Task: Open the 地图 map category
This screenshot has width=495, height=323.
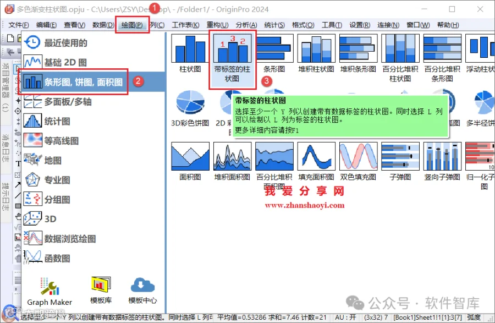Action: click(x=94, y=160)
